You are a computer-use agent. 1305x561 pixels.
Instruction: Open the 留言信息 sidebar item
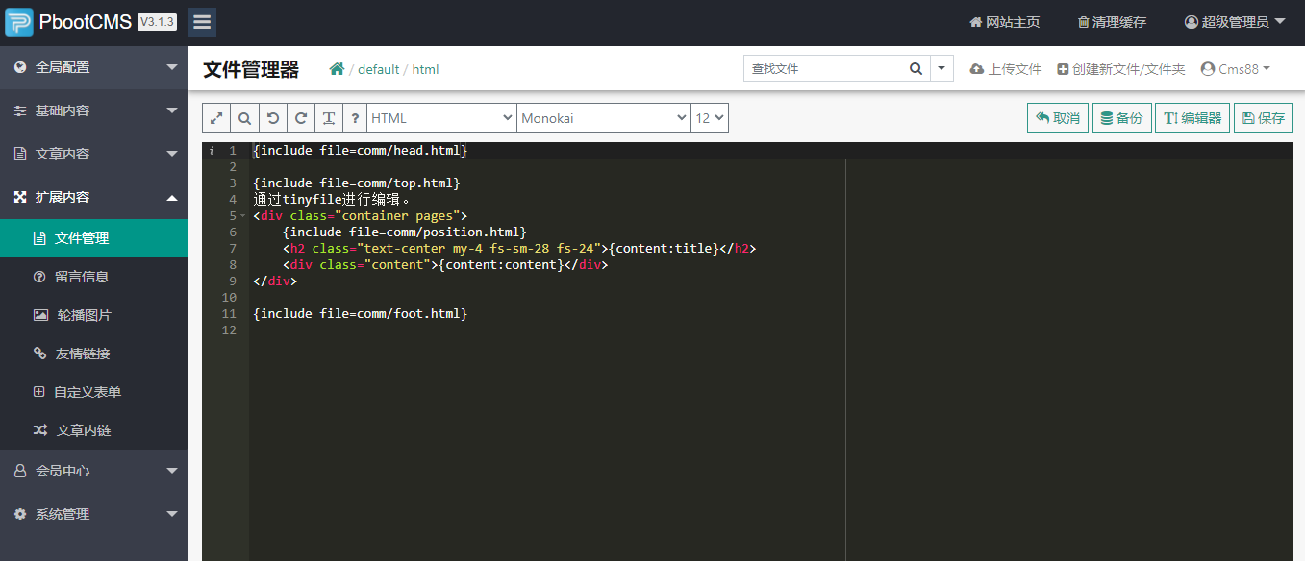pyautogui.click(x=82, y=277)
